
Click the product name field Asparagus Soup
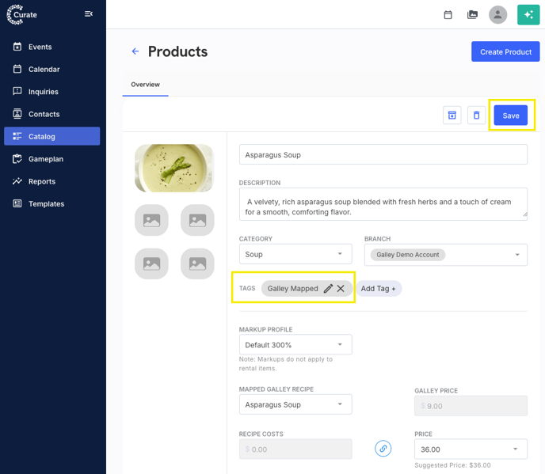pyautogui.click(x=383, y=154)
